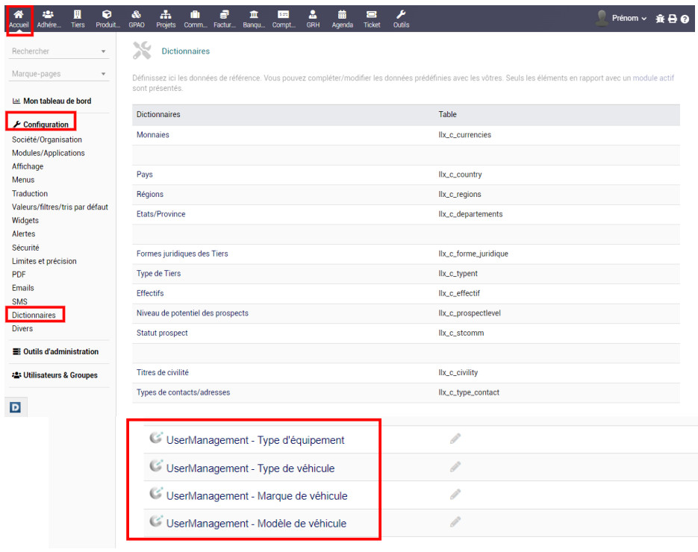698x552 pixels.
Task: Follow the 'module actif' link
Action: pyautogui.click(x=654, y=78)
